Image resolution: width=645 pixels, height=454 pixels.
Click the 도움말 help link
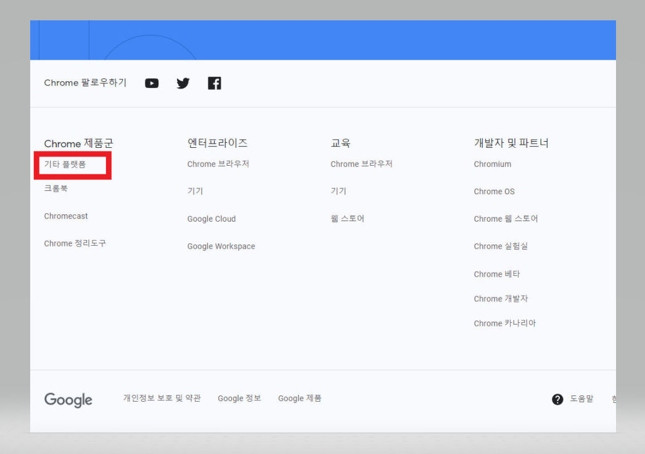pyautogui.click(x=581, y=399)
